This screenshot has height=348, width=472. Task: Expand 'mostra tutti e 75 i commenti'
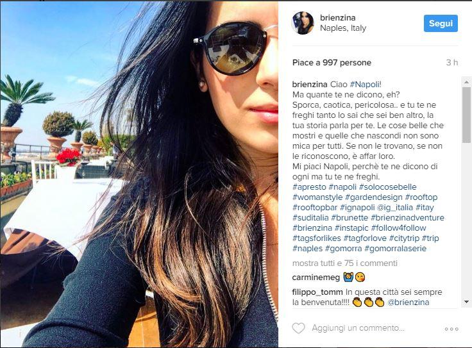click(345, 263)
